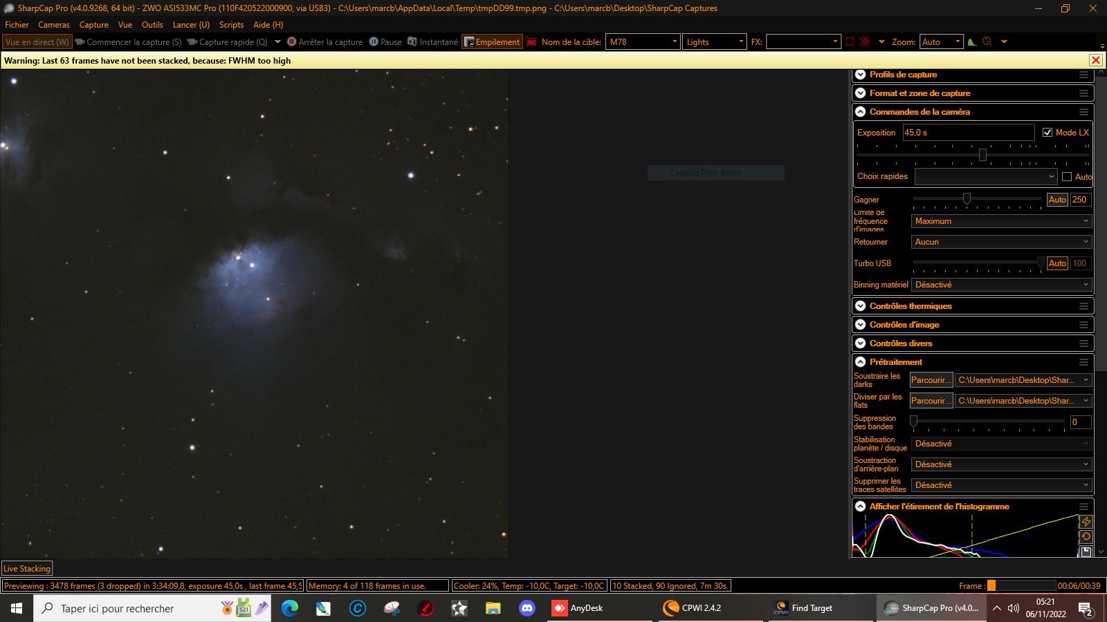This screenshot has height=622, width=1107.
Task: Click the Empilement button in toolbar
Action: coord(492,42)
